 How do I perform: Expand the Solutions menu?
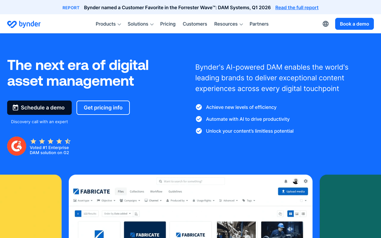pyautogui.click(x=140, y=24)
